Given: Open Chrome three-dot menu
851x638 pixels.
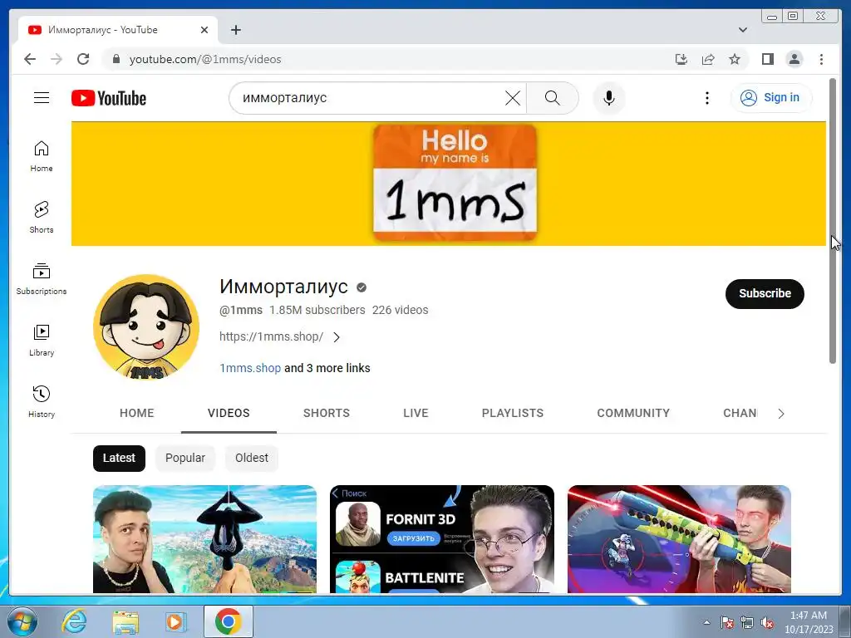Looking at the screenshot, I should pyautogui.click(x=821, y=59).
